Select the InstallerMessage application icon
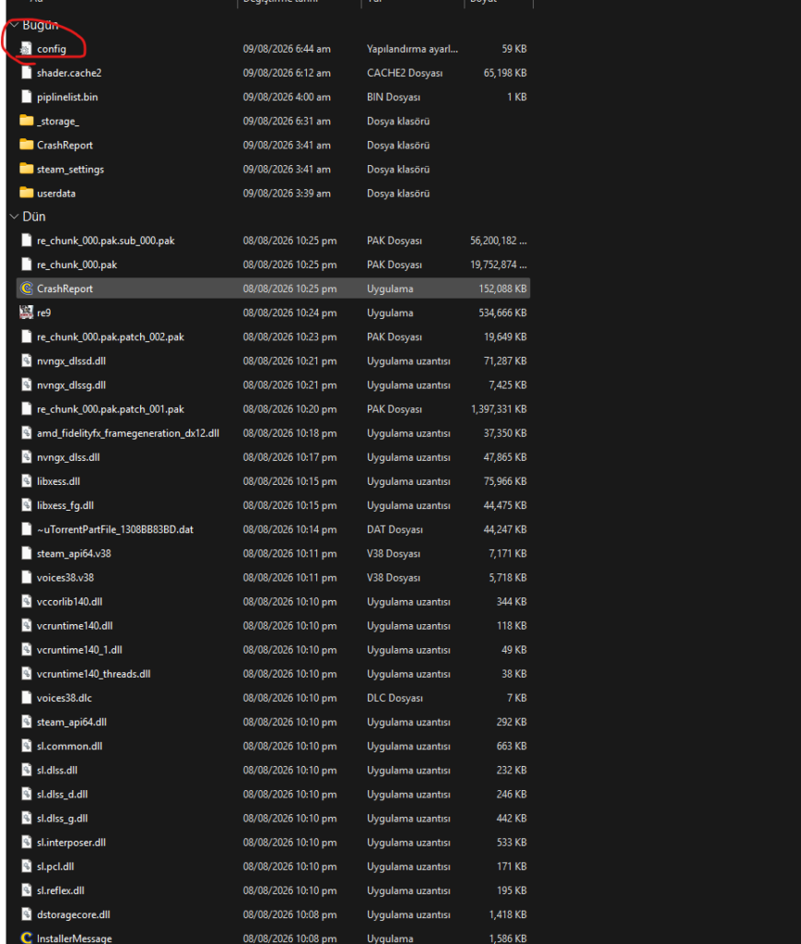This screenshot has width=801, height=944. pyautogui.click(x=26, y=938)
